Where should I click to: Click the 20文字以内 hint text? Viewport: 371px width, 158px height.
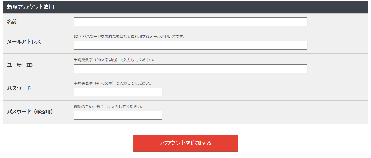[x=114, y=60]
